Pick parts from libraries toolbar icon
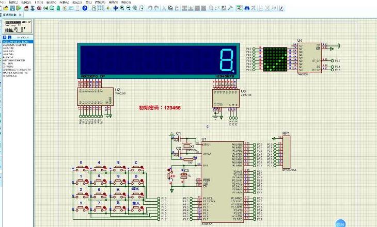 tap(211, 8)
